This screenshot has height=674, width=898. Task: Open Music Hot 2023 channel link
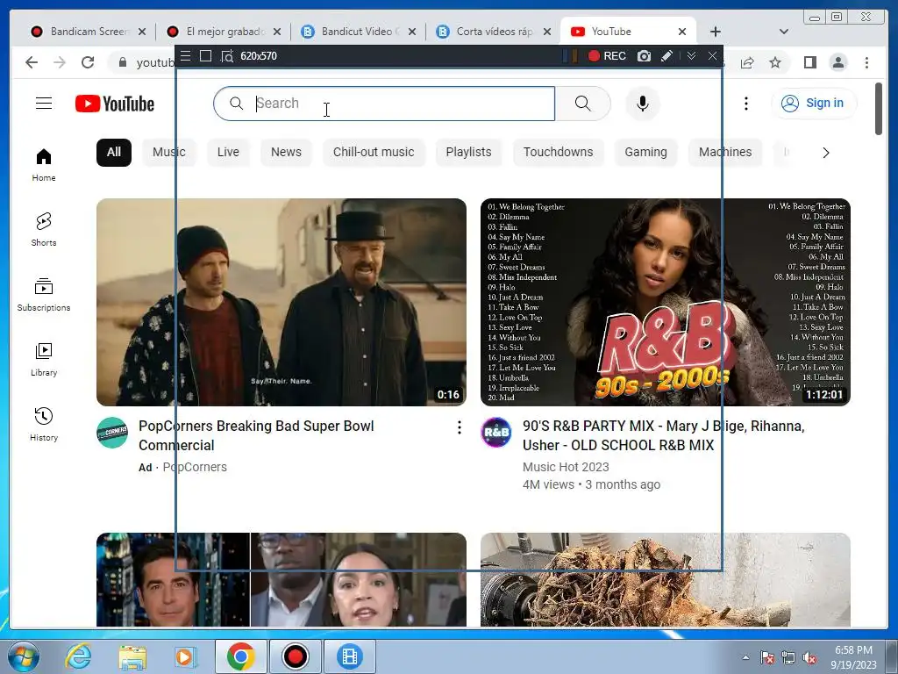coord(566,467)
